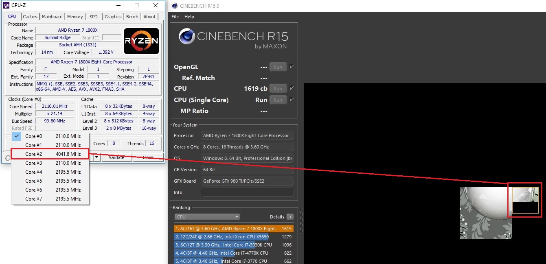Click the Cinebench R15 logo sphere
546x264 pixels.
pyautogui.click(x=186, y=37)
